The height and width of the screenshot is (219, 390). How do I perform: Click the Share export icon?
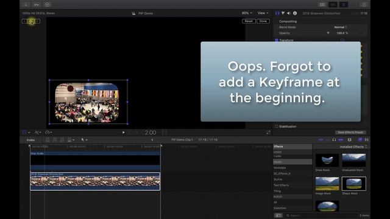364,4
